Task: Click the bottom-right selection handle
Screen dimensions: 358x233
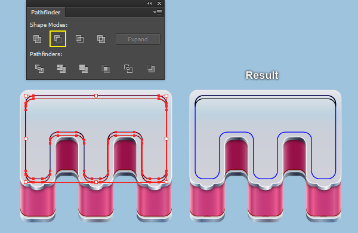Action: click(166, 182)
